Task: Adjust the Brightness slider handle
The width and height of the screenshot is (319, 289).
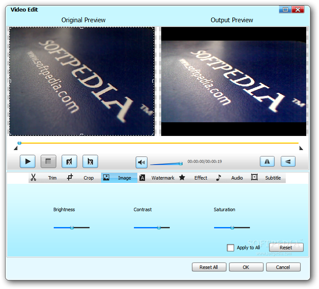Action: (x=72, y=227)
